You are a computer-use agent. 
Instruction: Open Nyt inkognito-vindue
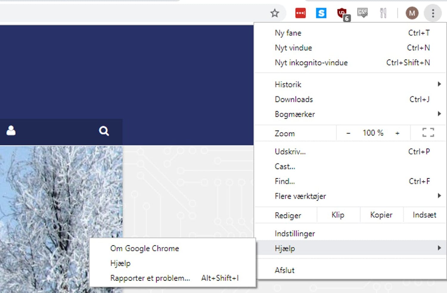(311, 63)
